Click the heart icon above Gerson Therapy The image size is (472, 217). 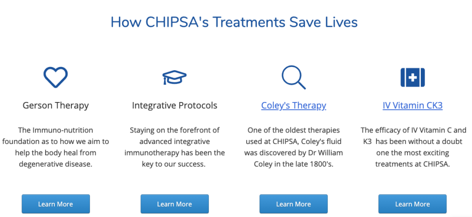tap(55, 78)
